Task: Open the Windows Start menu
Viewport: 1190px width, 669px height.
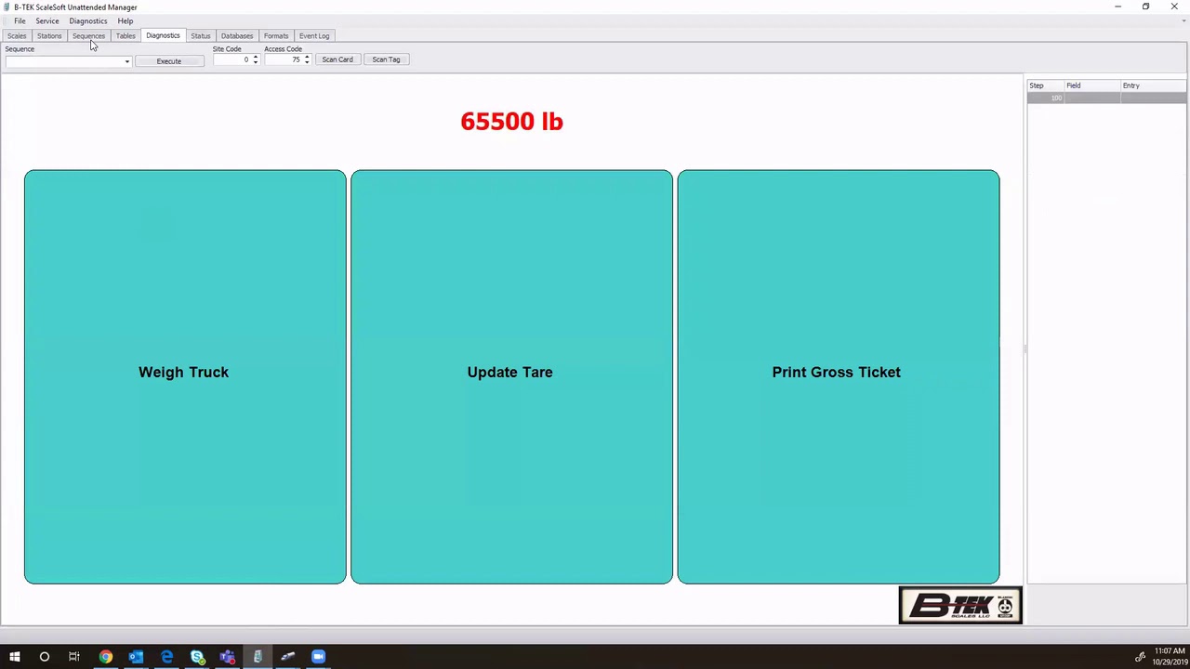Action: [x=14, y=657]
